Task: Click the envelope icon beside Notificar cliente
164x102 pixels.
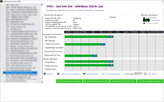Action: pos(84,74)
